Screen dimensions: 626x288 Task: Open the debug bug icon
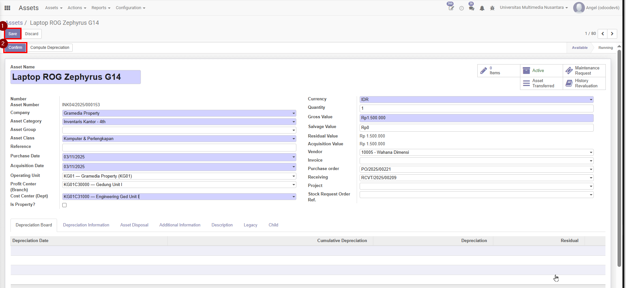coord(492,8)
